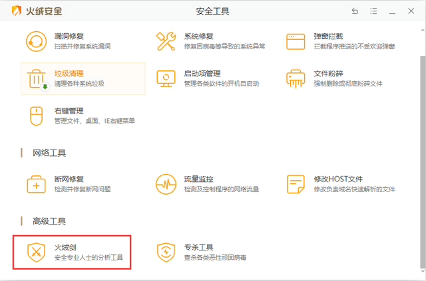Open the 弹窗拦截 popup window icon
The image size is (426, 281).
tap(296, 41)
